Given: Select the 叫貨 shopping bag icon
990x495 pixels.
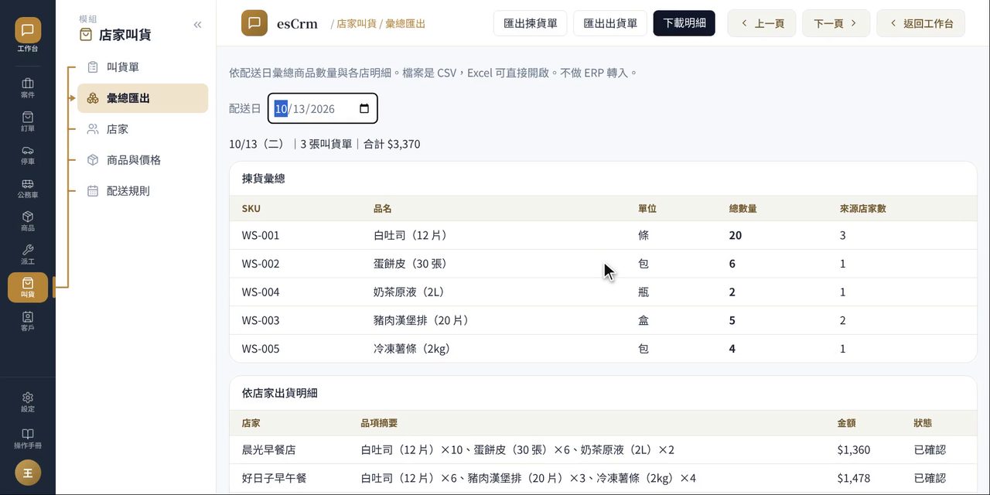Looking at the screenshot, I should [x=28, y=287].
